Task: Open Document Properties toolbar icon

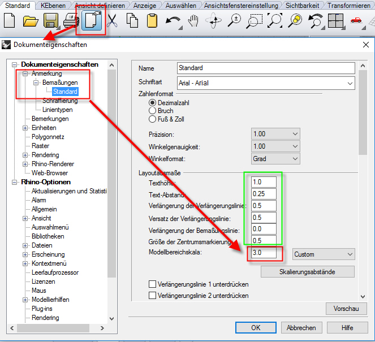Action: pos(90,21)
